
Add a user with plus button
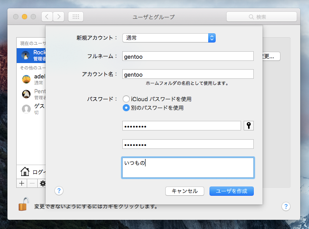[21, 183]
